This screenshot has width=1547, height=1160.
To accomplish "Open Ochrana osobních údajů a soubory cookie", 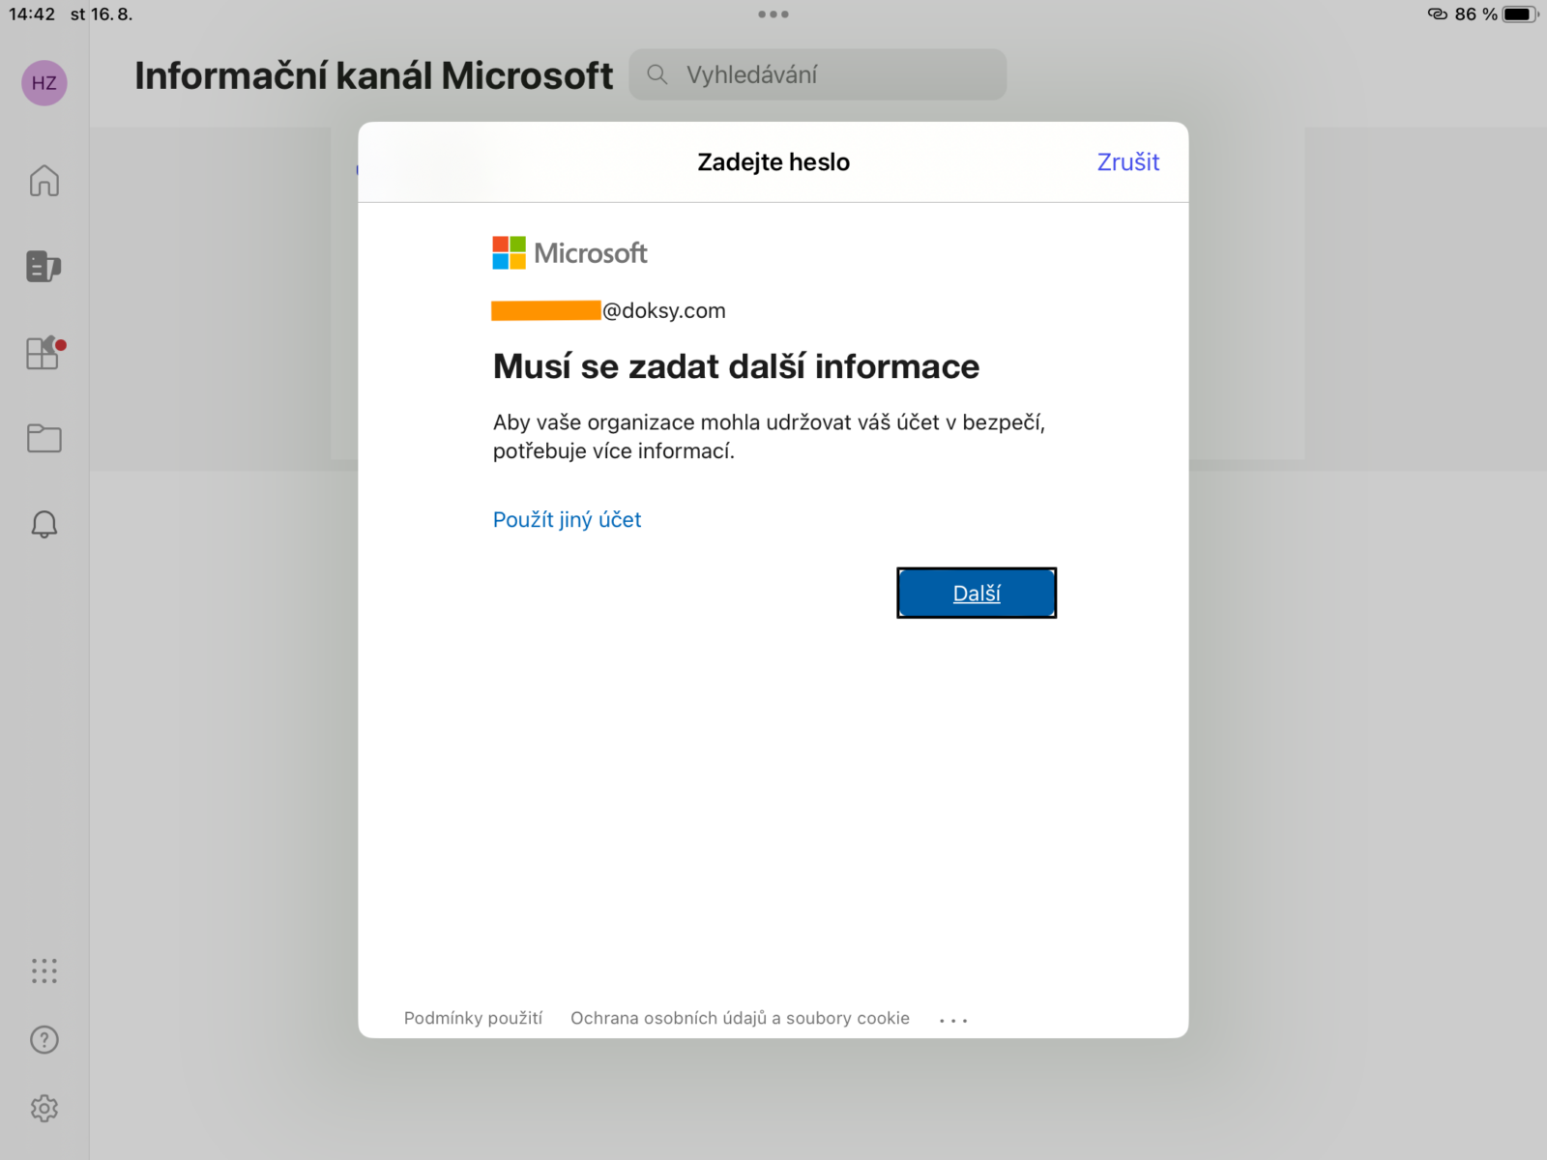I will (x=740, y=1018).
